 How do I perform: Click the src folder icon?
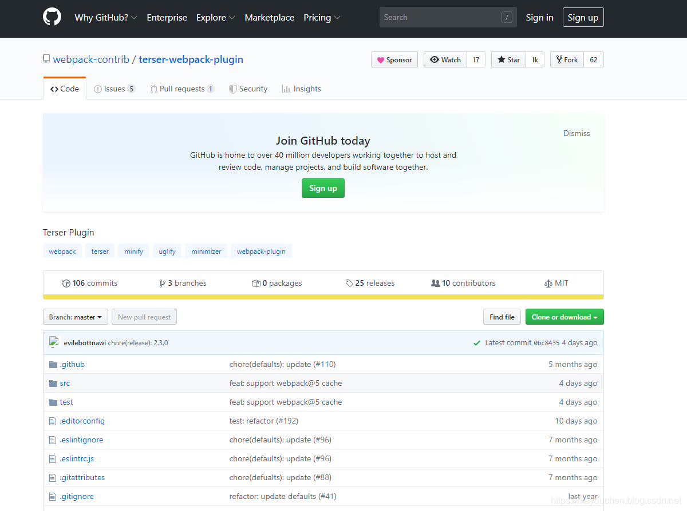(53, 383)
